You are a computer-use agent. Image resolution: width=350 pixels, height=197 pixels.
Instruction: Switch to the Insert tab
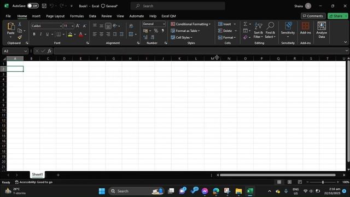click(x=36, y=16)
